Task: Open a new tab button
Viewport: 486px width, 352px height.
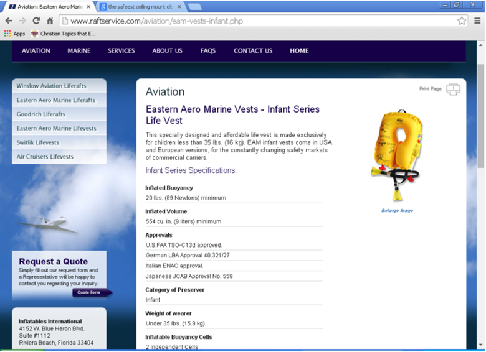Action: pyautogui.click(x=194, y=6)
